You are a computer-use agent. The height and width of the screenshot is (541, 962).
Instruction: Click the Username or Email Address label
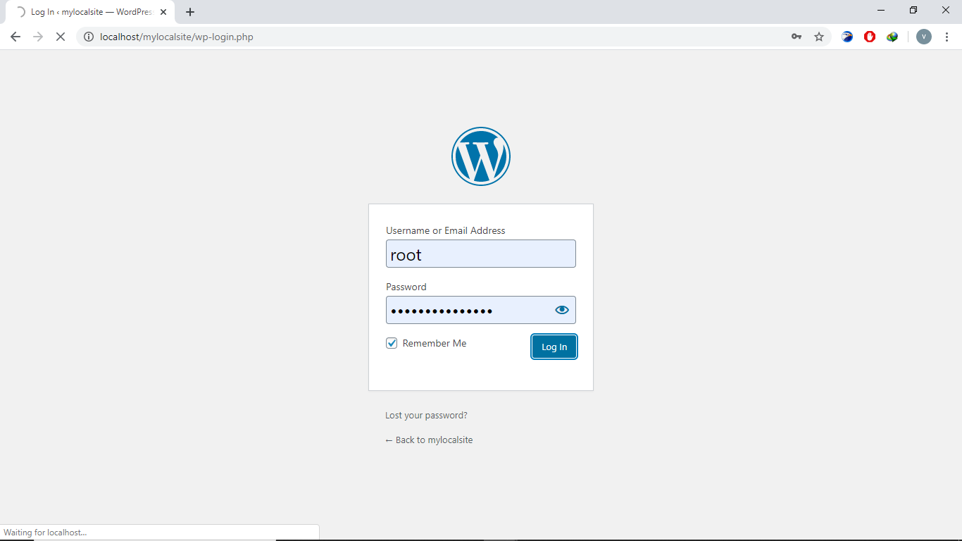pos(446,230)
